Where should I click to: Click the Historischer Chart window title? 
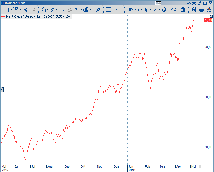(x=13, y=3)
